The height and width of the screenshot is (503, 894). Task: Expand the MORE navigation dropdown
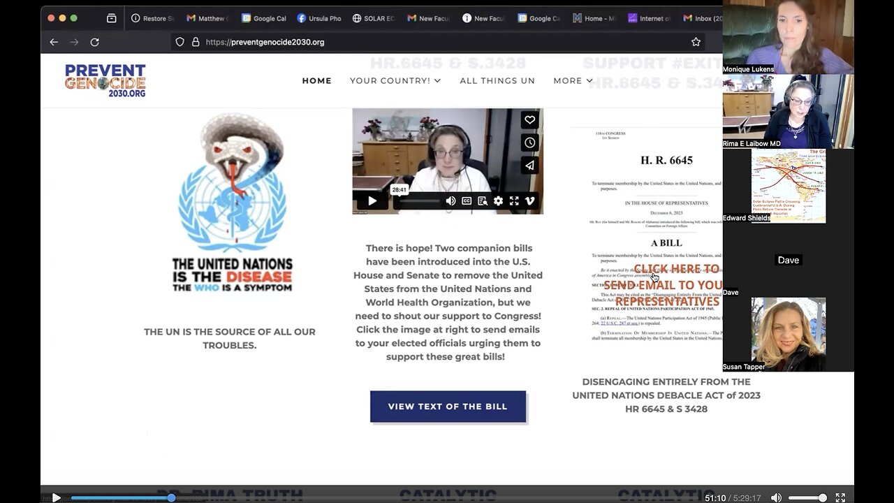573,80
